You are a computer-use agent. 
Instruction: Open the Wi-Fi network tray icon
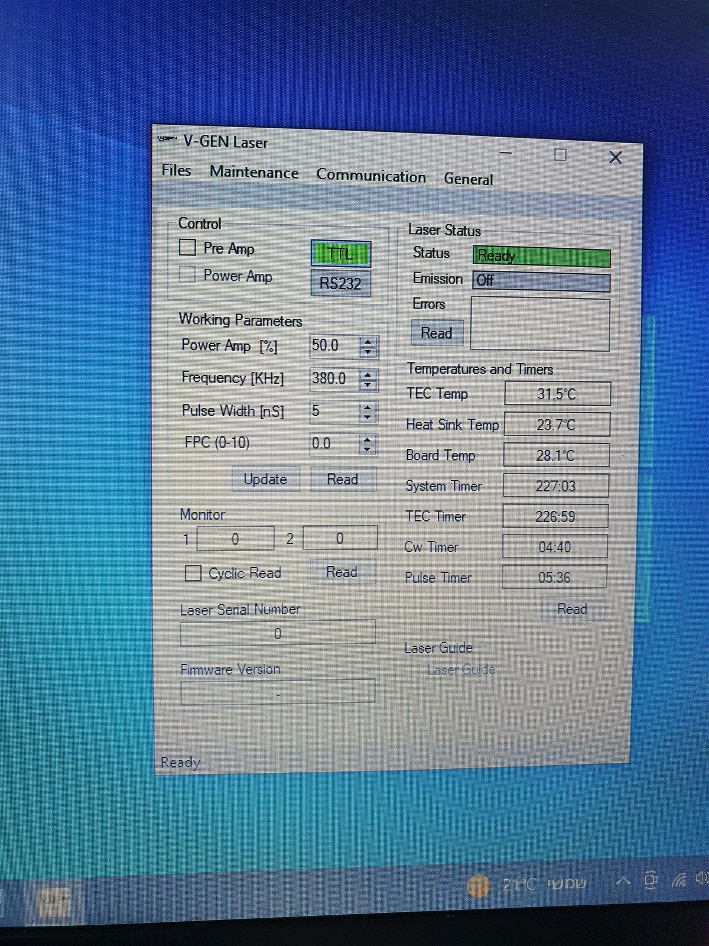coord(679,880)
